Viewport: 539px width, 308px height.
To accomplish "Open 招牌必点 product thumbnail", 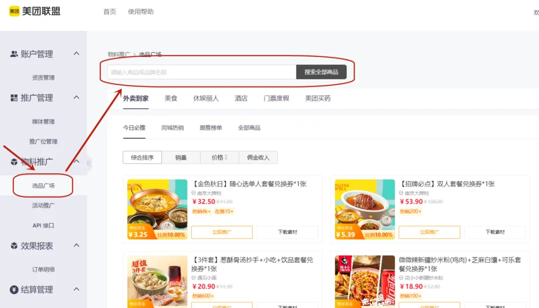I will (365, 209).
